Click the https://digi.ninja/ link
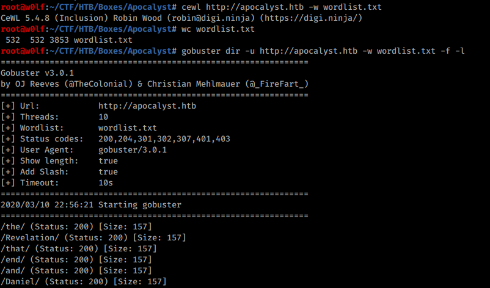This screenshot has width=490, height=288. pyautogui.click(x=311, y=18)
